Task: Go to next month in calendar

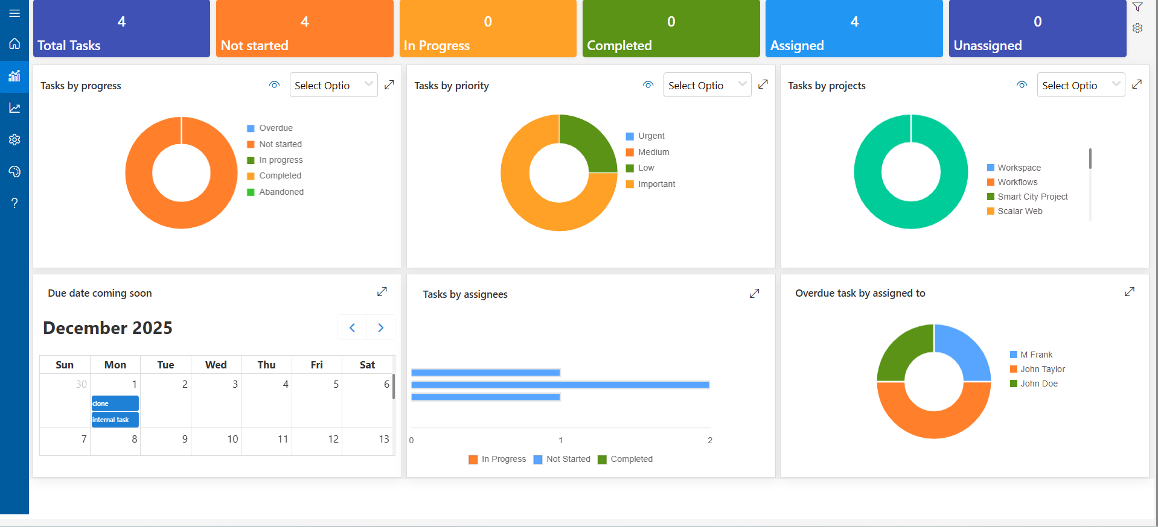Action: (380, 327)
